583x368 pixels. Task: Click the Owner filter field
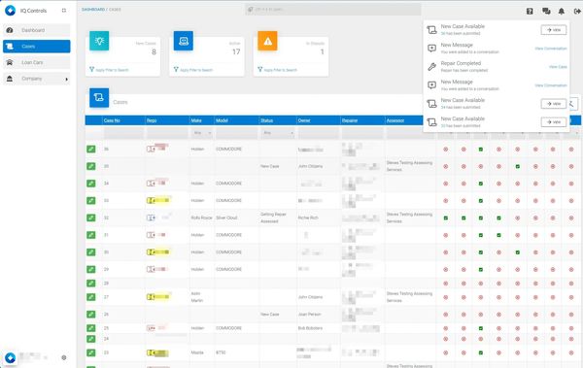pos(319,133)
